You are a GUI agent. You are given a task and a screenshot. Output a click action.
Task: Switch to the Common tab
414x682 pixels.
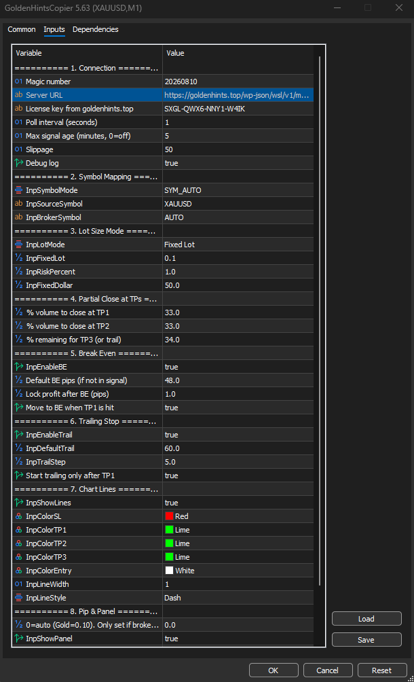point(22,29)
